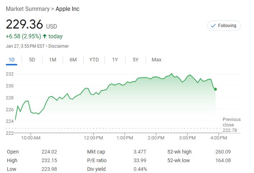The image size is (254, 173).
Task: Toggle the Following button
Action: coord(224,26)
